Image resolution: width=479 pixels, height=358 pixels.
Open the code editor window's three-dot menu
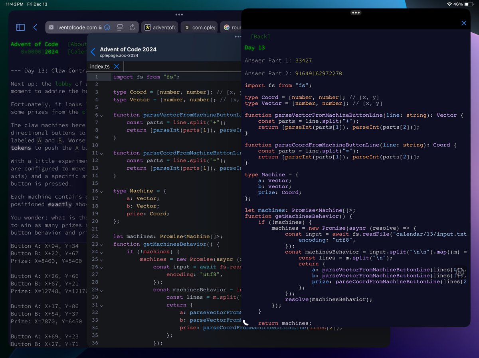pos(238,37)
